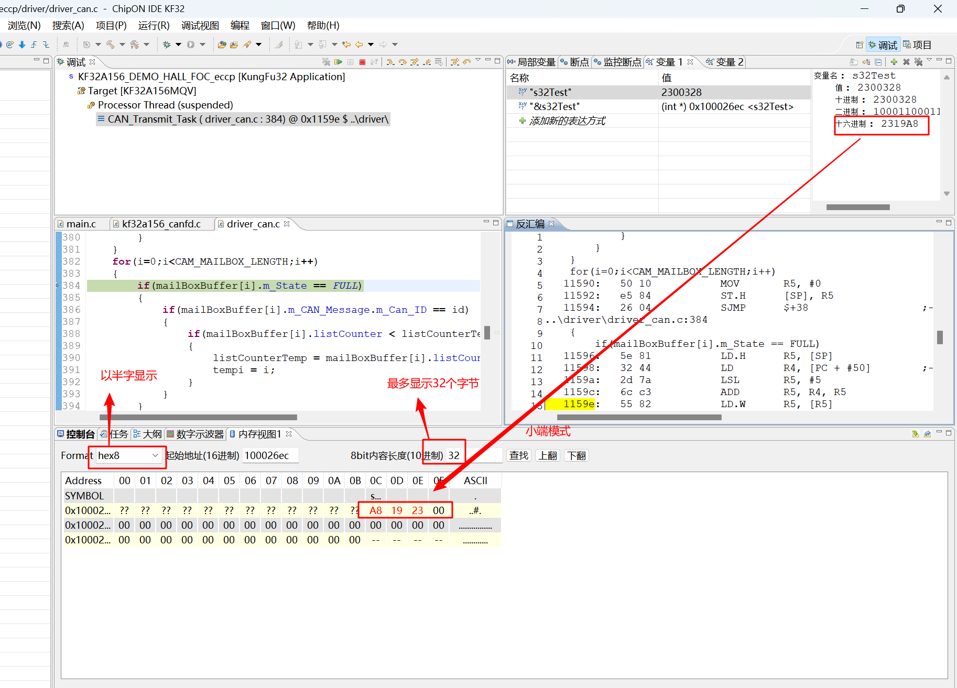The image size is (957, 688).
Task: Stop debugging with the red terminate icon
Action: coord(362,62)
